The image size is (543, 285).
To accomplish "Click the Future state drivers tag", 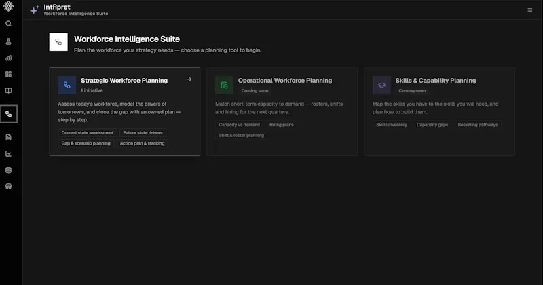I will tap(143, 132).
